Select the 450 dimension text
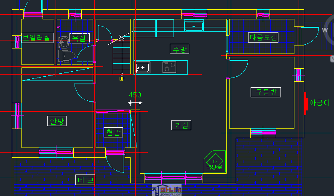This screenshot has height=196, width=334. coord(135,95)
